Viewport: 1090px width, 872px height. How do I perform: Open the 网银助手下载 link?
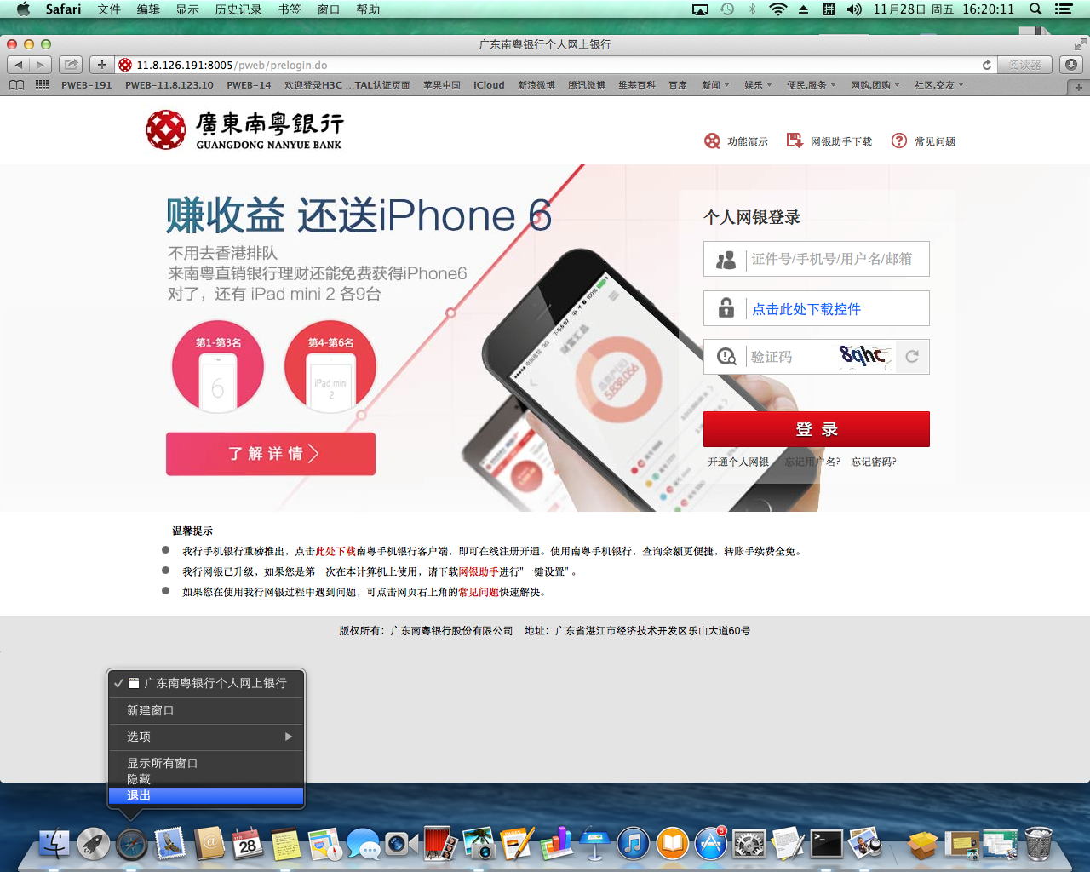[829, 141]
